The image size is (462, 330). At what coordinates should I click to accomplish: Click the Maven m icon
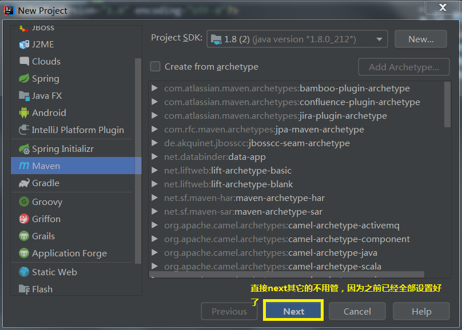click(x=24, y=166)
